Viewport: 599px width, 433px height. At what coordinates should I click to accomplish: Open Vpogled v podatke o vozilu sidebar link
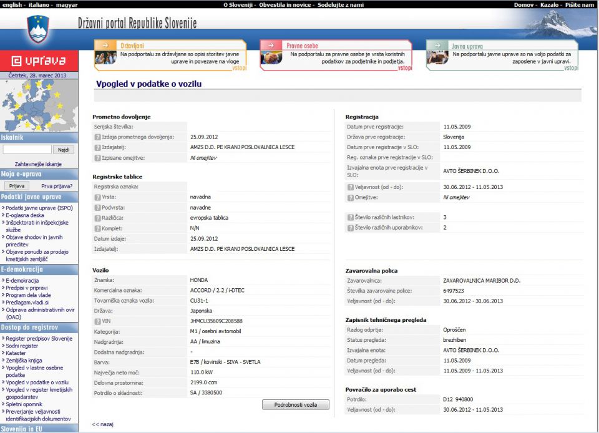(x=37, y=382)
